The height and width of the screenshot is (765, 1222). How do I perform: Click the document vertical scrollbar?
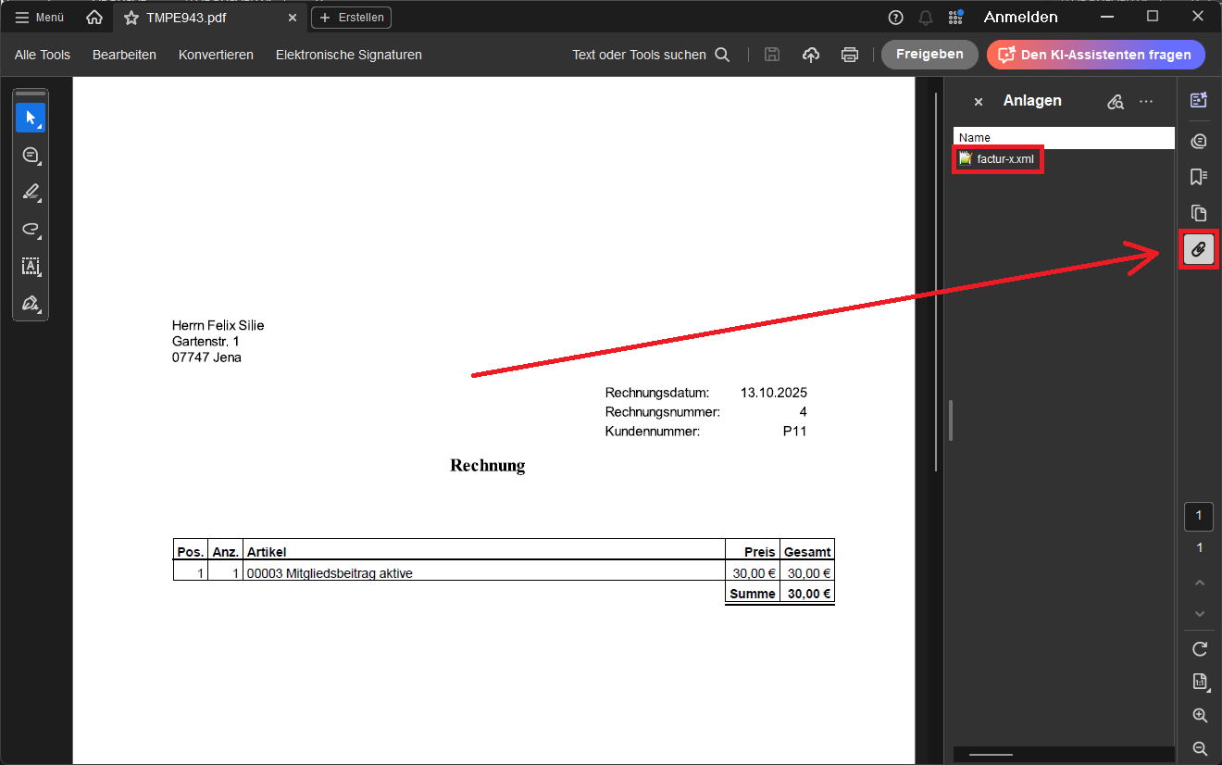pyautogui.click(x=937, y=278)
